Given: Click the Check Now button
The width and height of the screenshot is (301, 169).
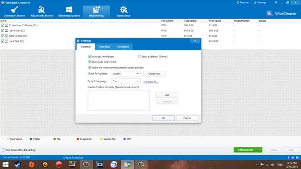Looking at the screenshot, I should (154, 74).
